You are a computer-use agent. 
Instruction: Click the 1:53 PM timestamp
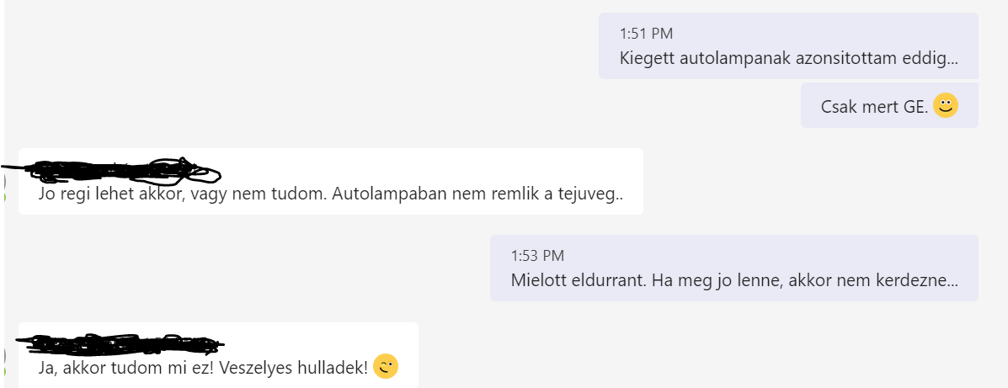[537, 255]
